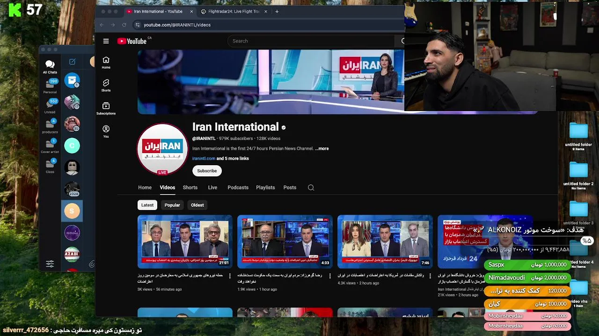Image resolution: width=599 pixels, height=336 pixels.
Task: Go to YouTube Home in sidebar
Action: [106, 63]
